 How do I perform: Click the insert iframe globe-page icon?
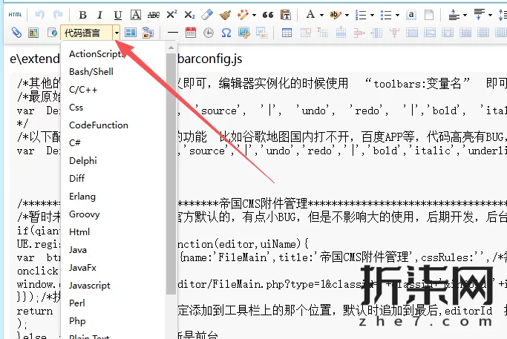(x=52, y=33)
